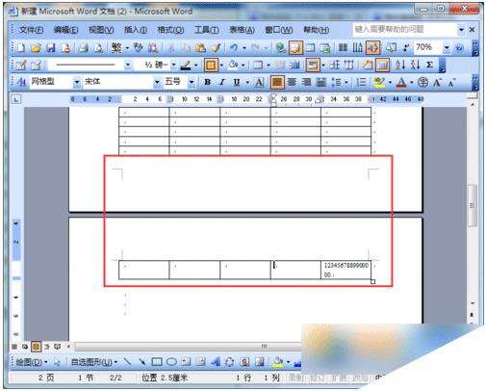The image size is (486, 391).
Task: Open the 表格(A) menu
Action: [242, 30]
